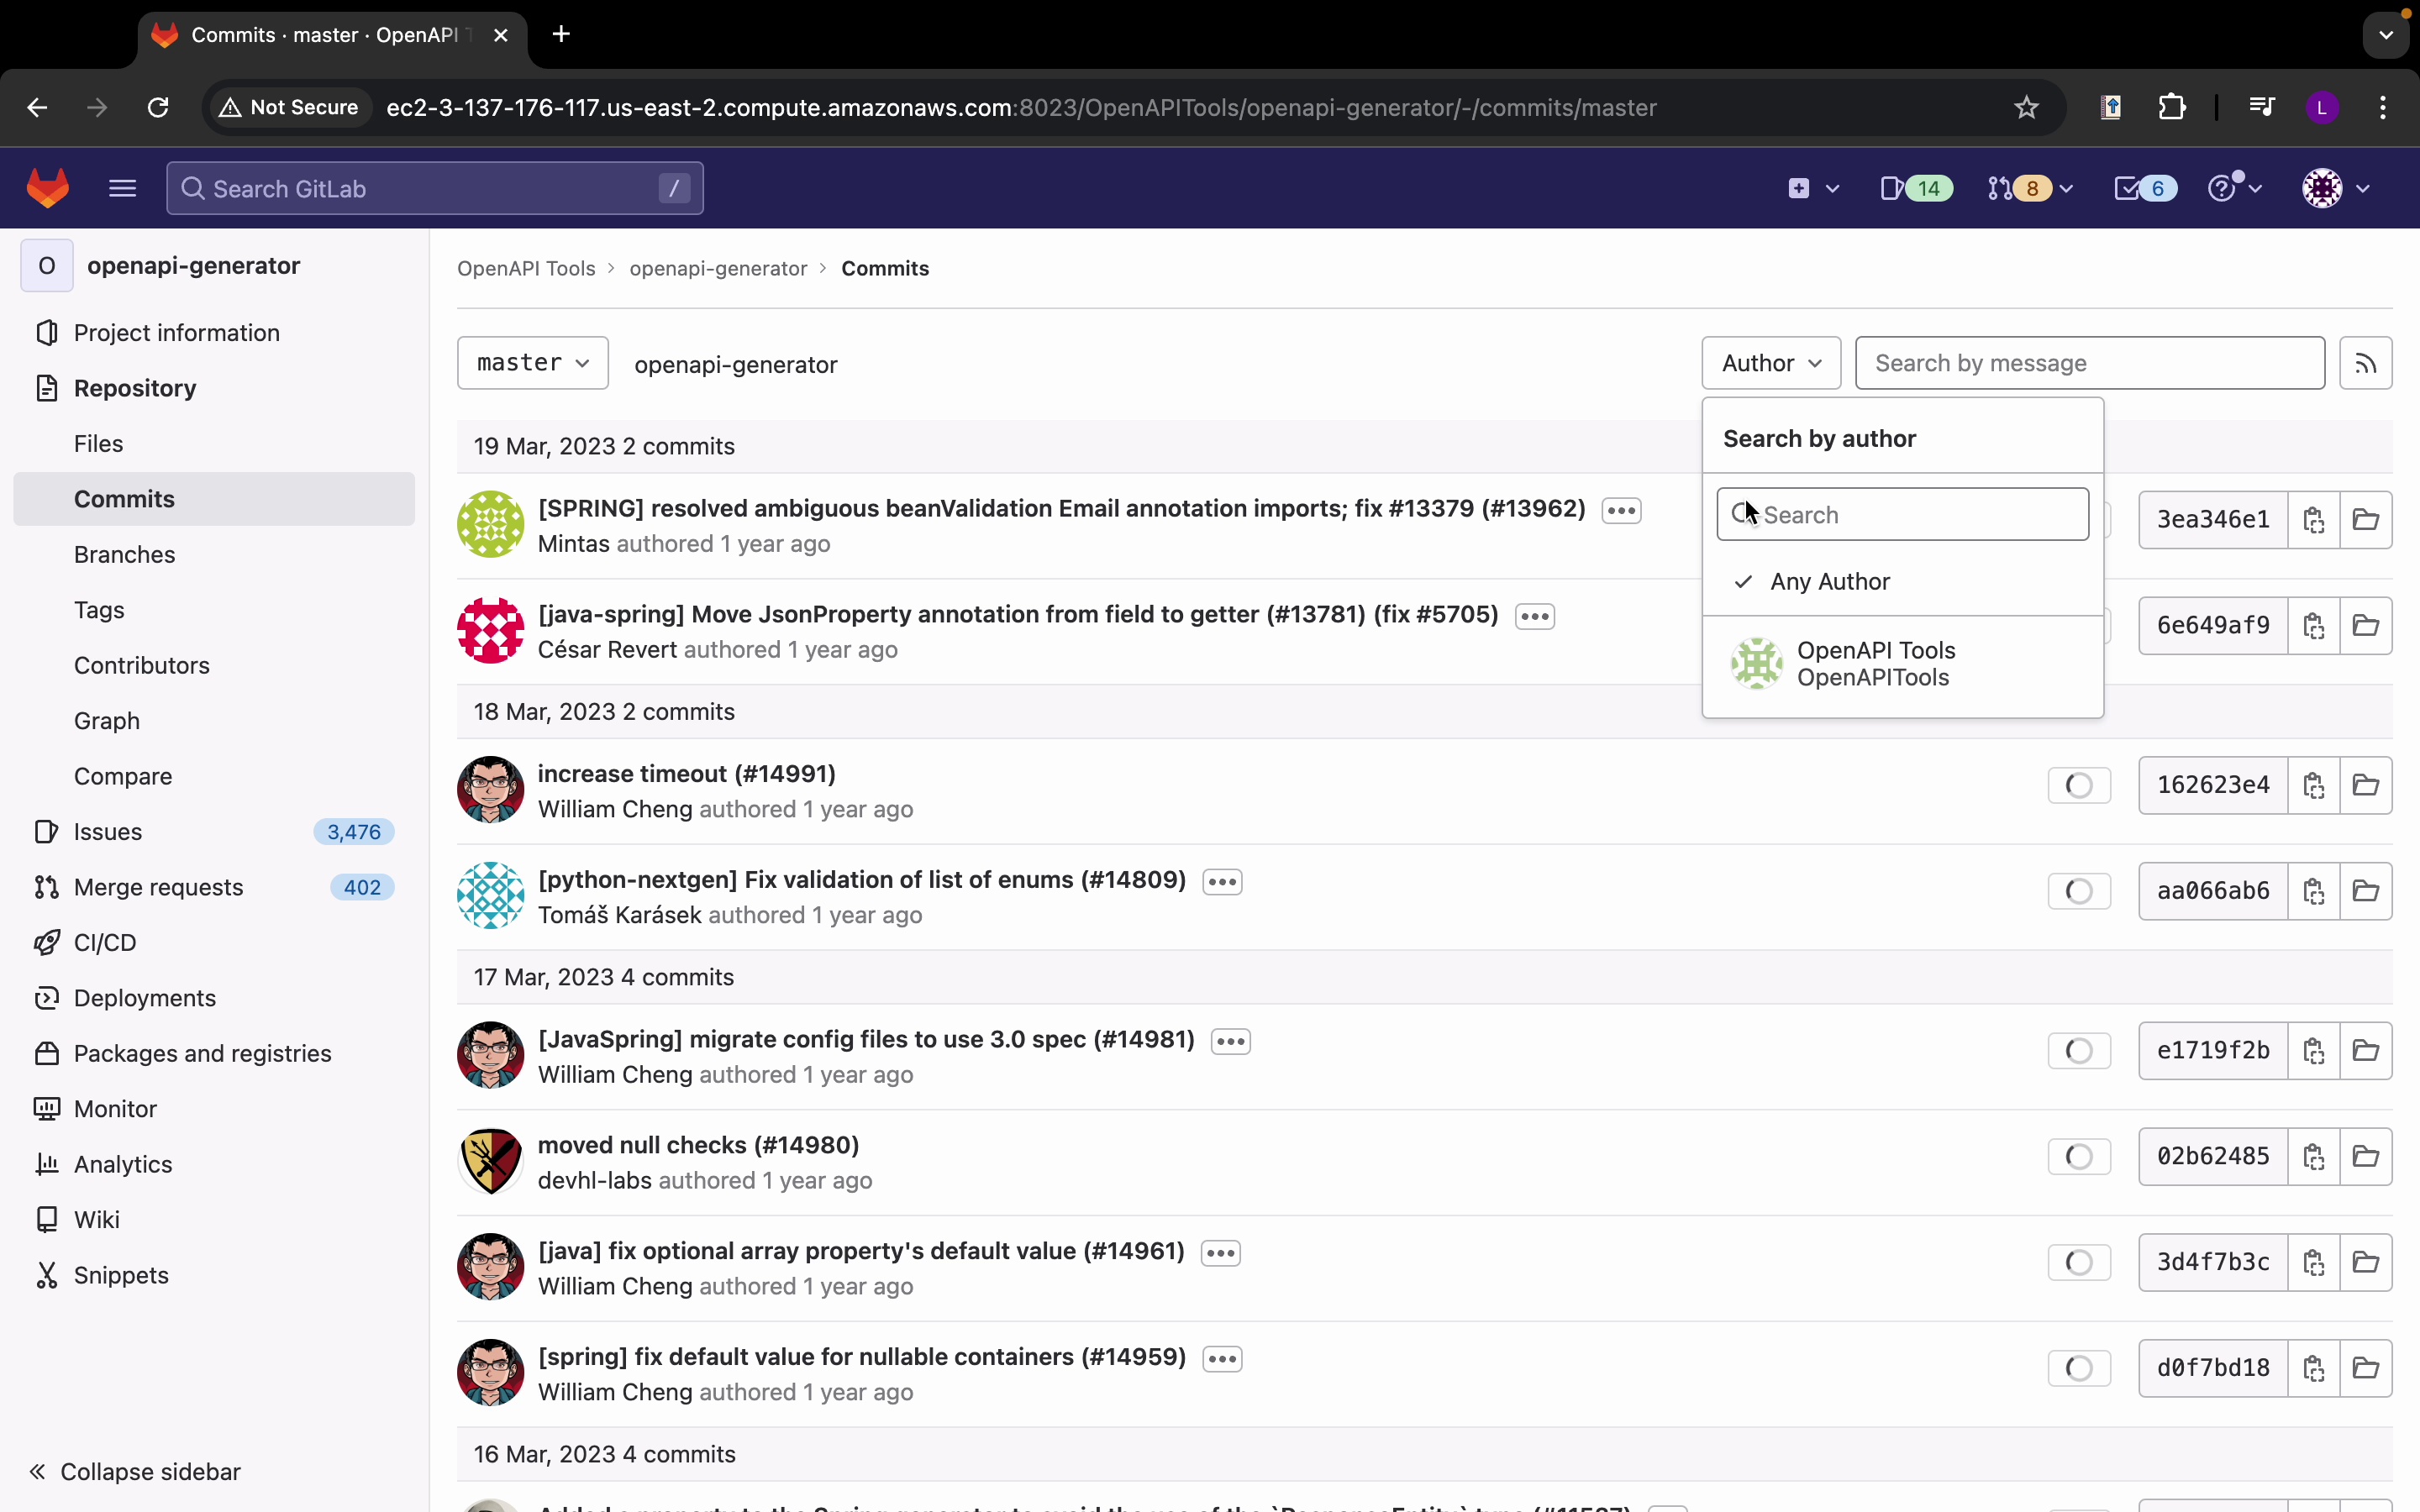Toggle description of python-nextgen enums commit
Viewport: 2420px width, 1512px height.
tap(1222, 881)
